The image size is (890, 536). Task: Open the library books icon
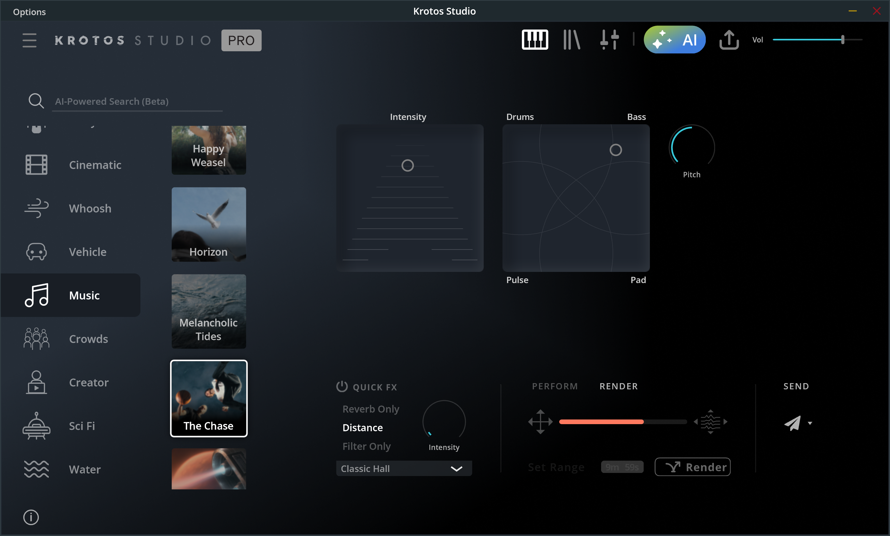click(572, 40)
